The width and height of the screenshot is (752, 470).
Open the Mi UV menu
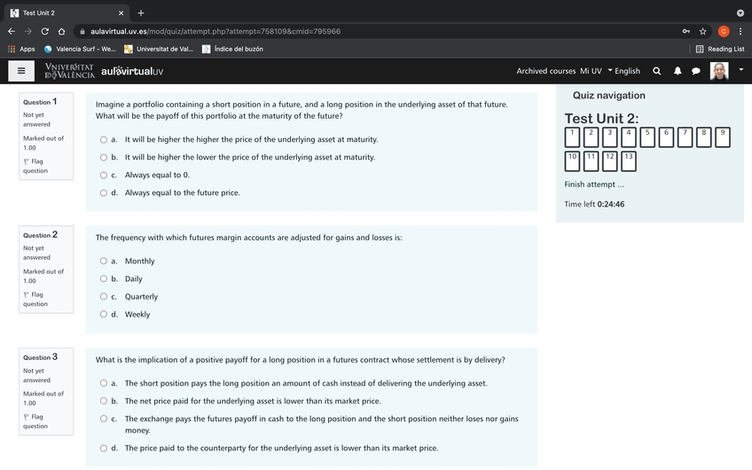tap(591, 71)
